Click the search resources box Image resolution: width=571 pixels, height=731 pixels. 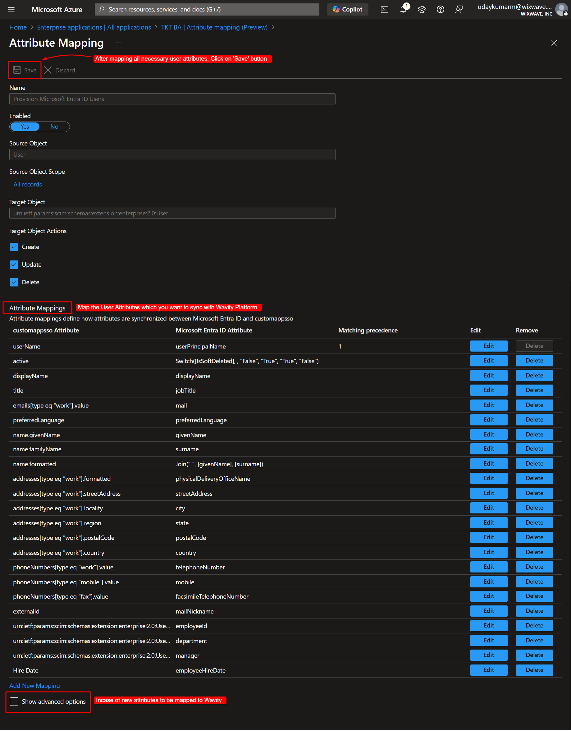[x=207, y=9]
